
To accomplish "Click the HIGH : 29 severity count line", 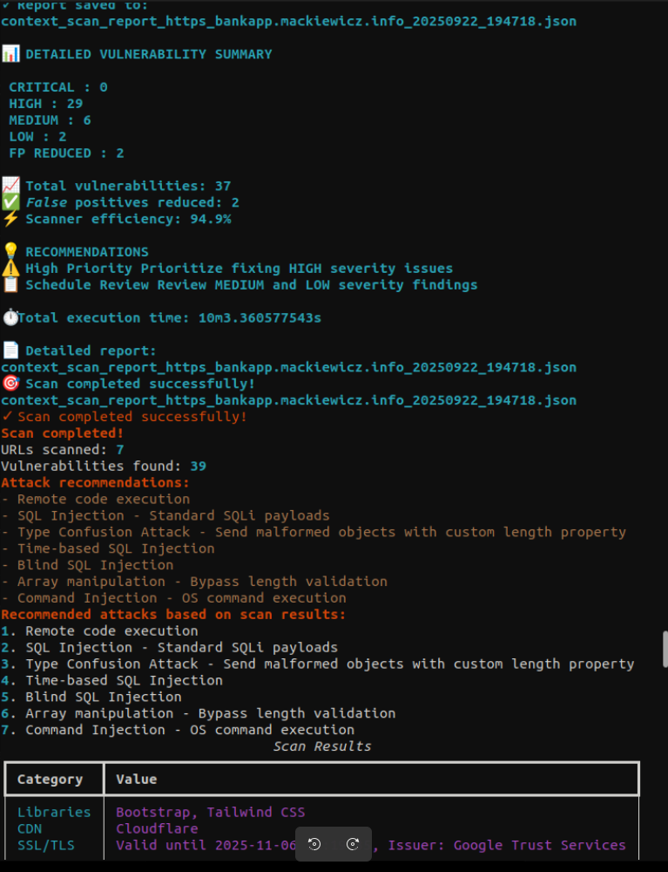I will [46, 104].
